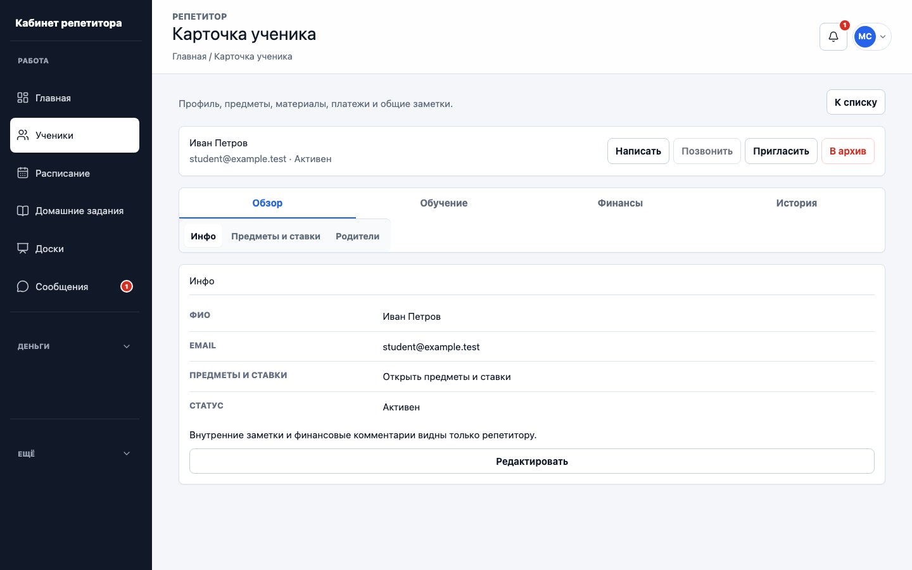Open the Финансы tab
Screen dimensions: 912x570
620,203
